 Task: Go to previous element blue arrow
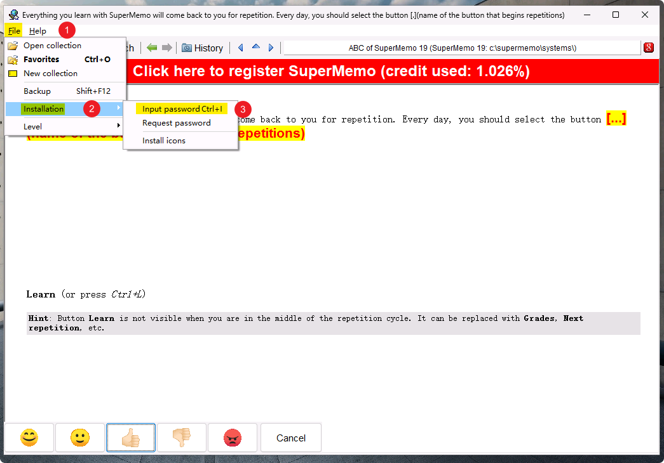241,48
